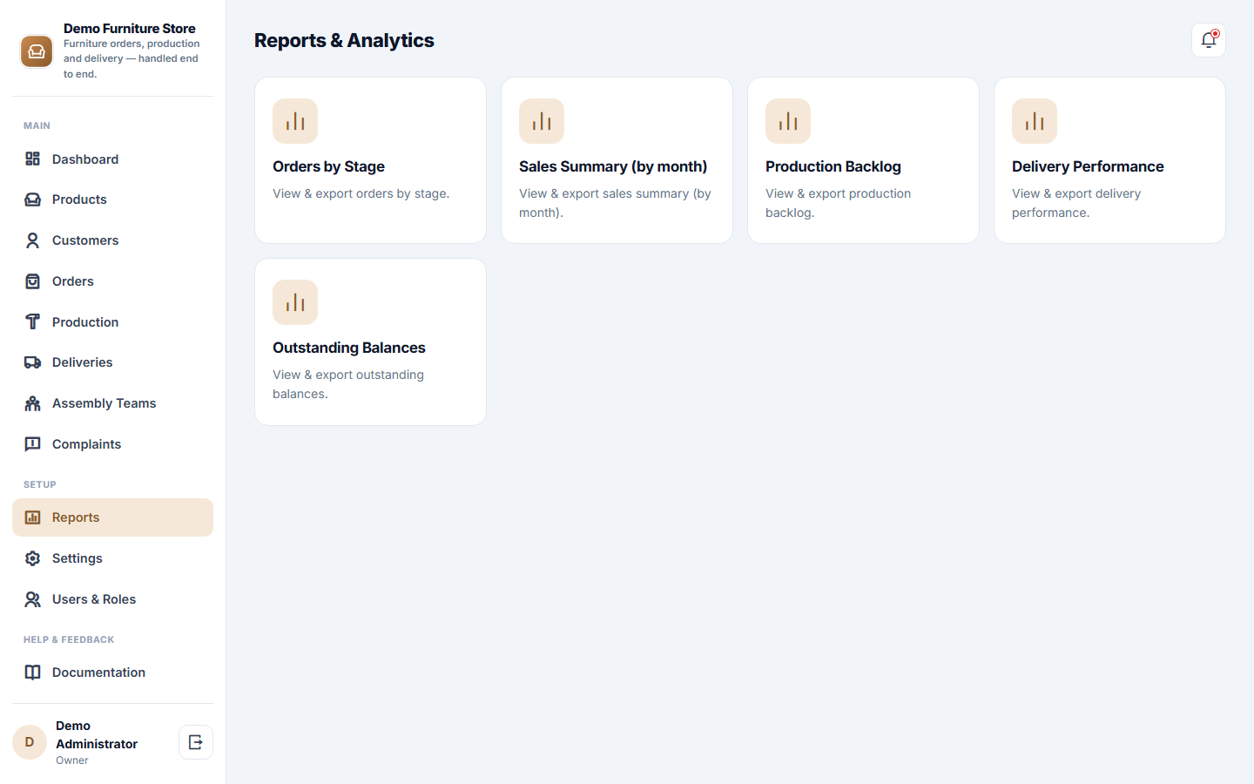Click the Settings gear icon
This screenshot has height=784, width=1254.
point(33,558)
